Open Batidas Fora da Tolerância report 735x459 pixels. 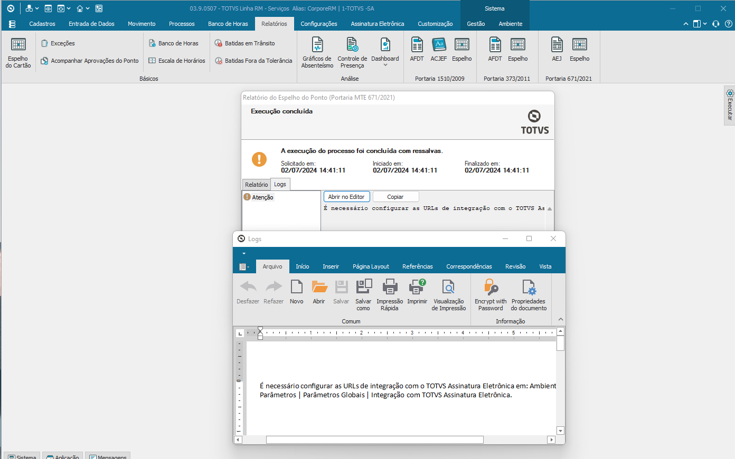coord(253,61)
